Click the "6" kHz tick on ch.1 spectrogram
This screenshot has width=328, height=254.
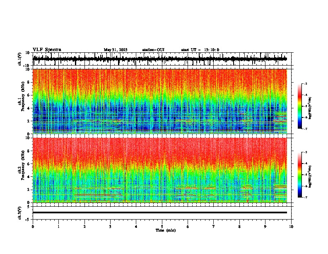(x=29, y=95)
